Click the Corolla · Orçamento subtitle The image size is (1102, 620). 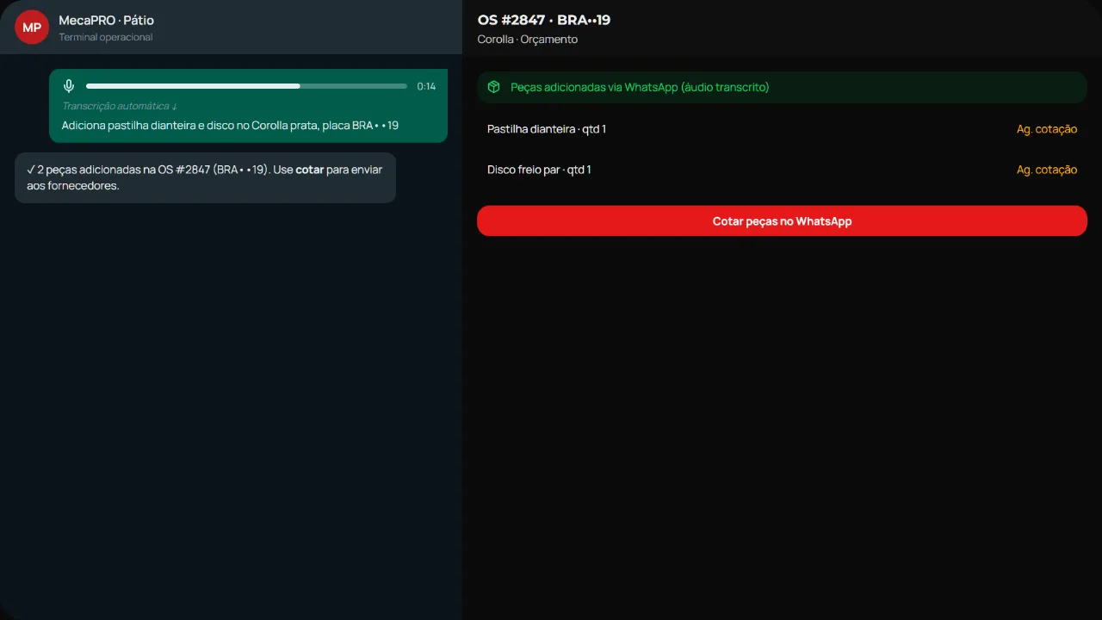point(528,40)
